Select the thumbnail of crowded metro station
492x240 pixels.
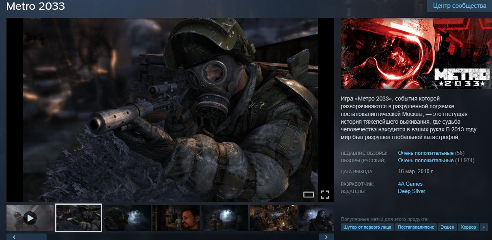coord(273,218)
